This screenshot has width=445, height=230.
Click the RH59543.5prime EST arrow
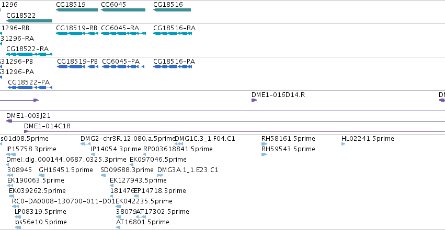pos(264,154)
